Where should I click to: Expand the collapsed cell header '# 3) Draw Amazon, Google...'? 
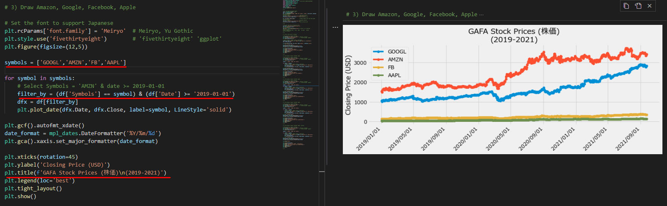[x=415, y=14]
